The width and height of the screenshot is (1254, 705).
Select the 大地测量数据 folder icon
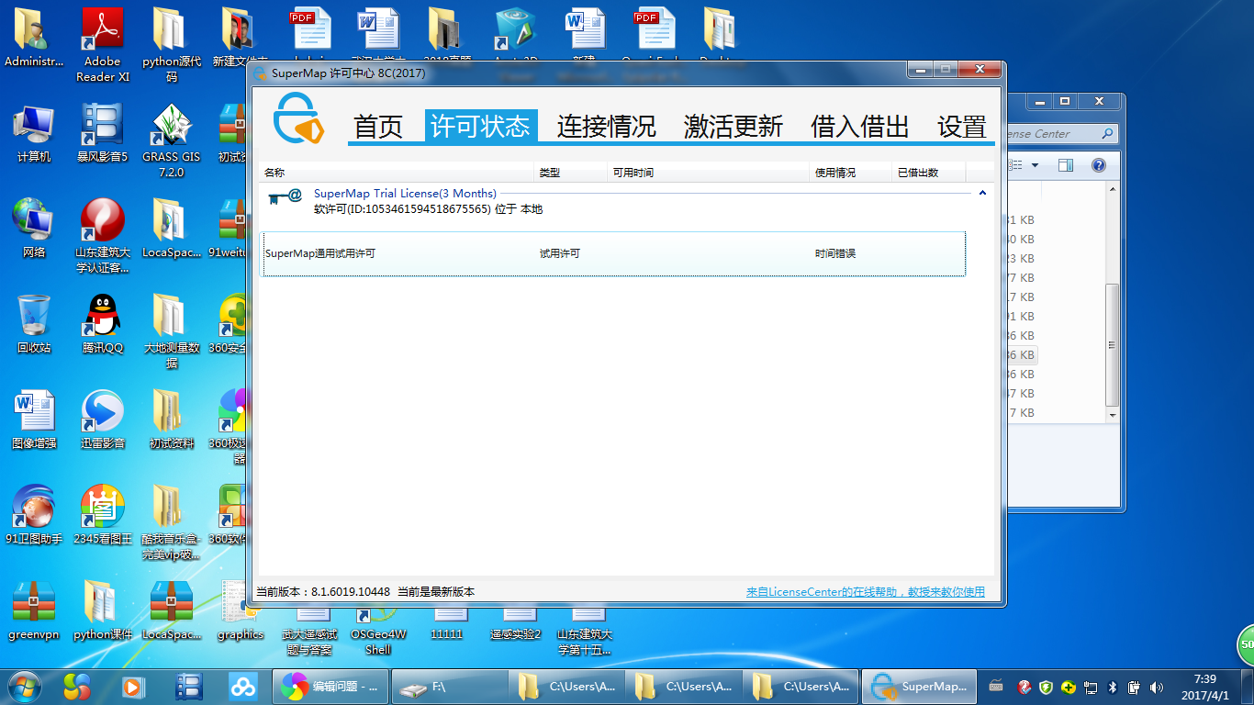[x=171, y=330]
